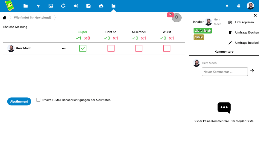Image resolution: width=259 pixels, height=168 pixels.
Task: Check the Geht so vote box
Action: point(111,48)
